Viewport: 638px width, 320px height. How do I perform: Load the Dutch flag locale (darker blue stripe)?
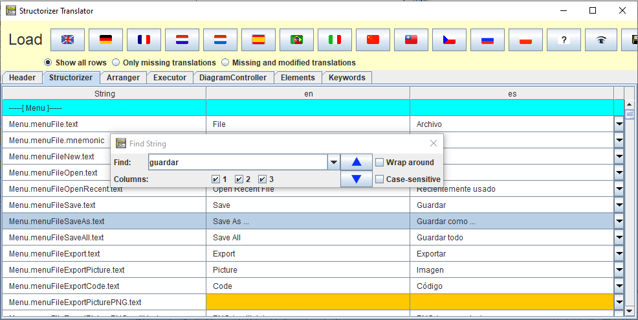point(182,40)
